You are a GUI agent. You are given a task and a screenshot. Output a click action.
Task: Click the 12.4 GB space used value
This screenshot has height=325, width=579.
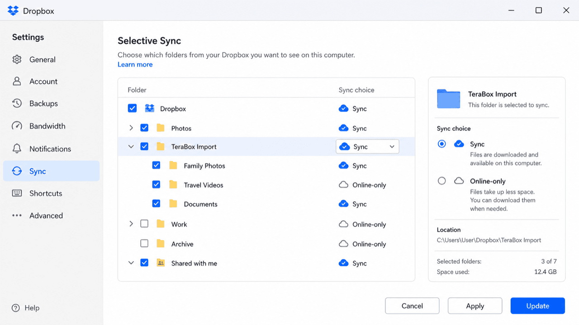pos(546,272)
